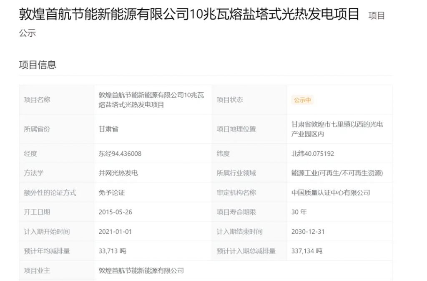Click the 中国质量认证中心有限公司 verifier name

(x=331, y=192)
